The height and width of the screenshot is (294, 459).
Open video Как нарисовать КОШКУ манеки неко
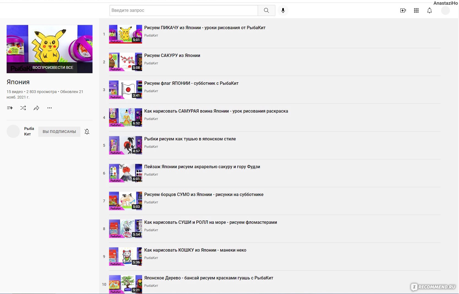(x=195, y=250)
